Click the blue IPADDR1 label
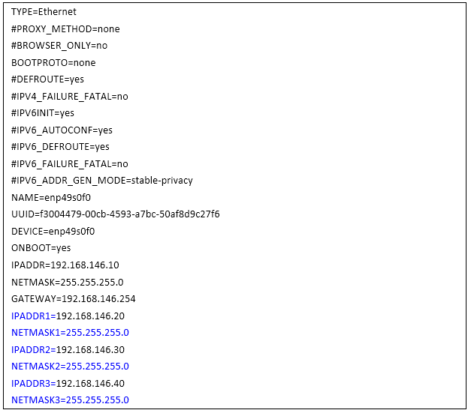 (31, 316)
